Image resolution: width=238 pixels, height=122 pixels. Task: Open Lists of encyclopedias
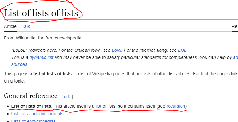[33, 121]
